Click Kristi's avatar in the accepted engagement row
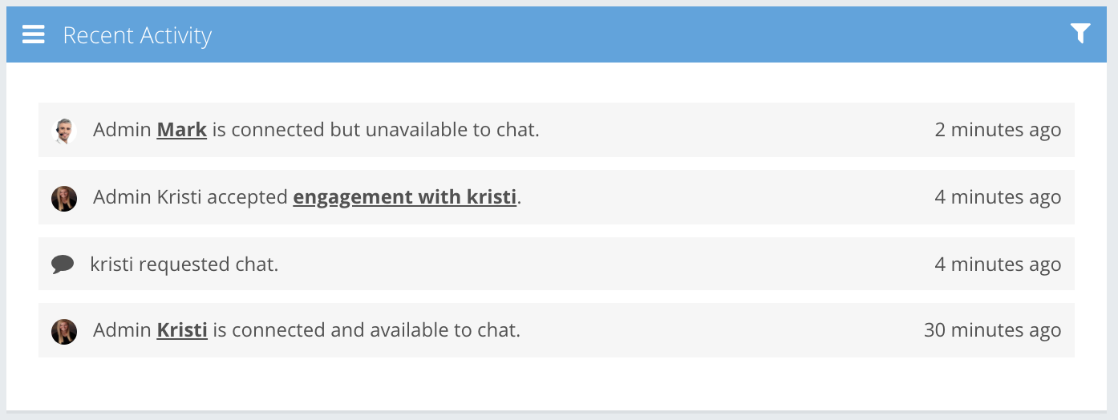 (x=64, y=198)
